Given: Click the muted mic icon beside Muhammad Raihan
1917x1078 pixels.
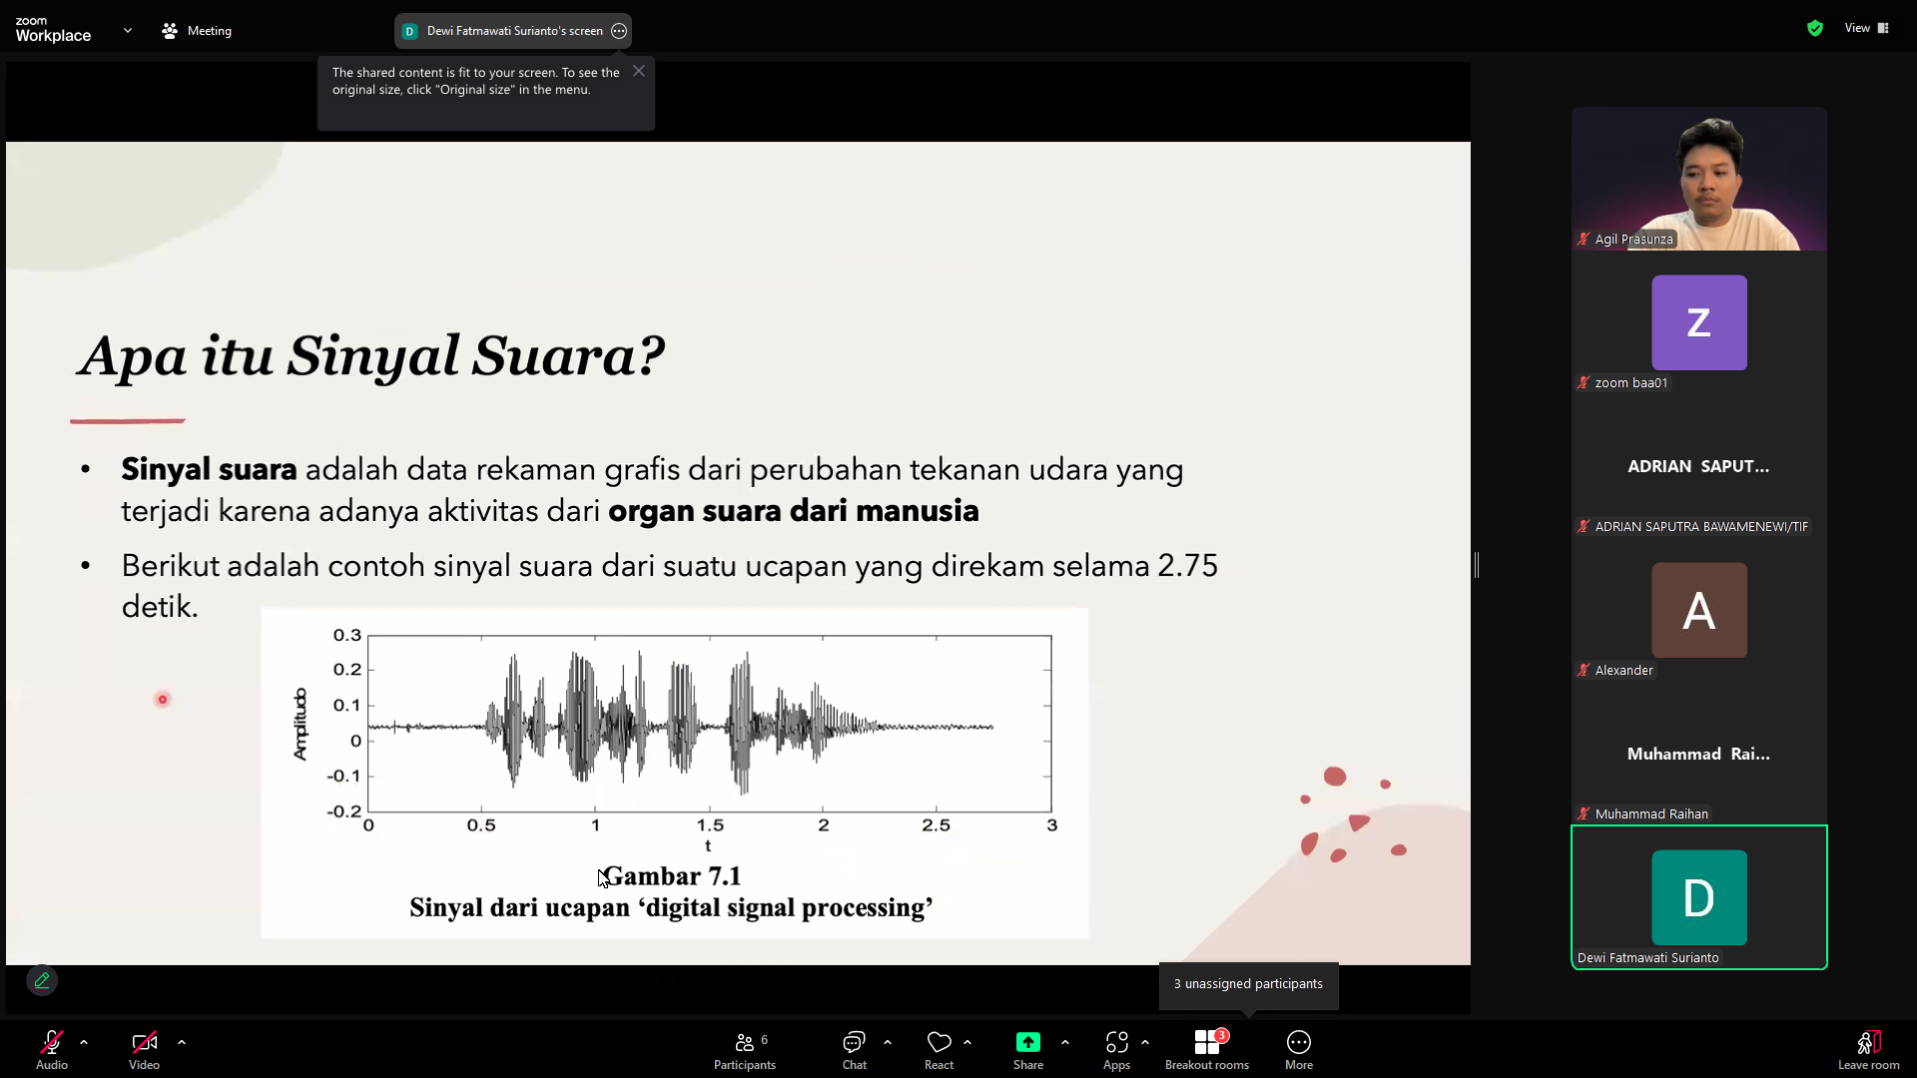Looking at the screenshot, I should point(1584,814).
